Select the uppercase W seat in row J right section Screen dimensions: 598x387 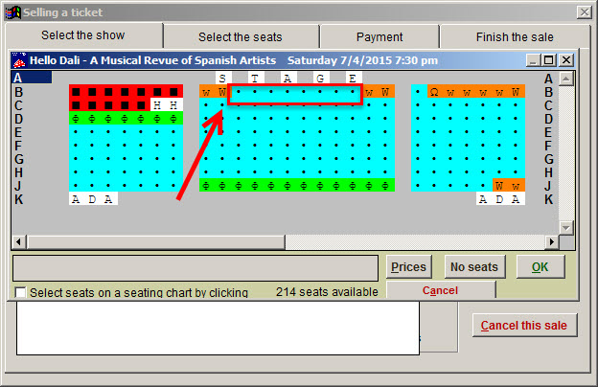499,186
